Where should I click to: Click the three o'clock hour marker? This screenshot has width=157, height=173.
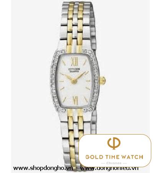coord(88,81)
